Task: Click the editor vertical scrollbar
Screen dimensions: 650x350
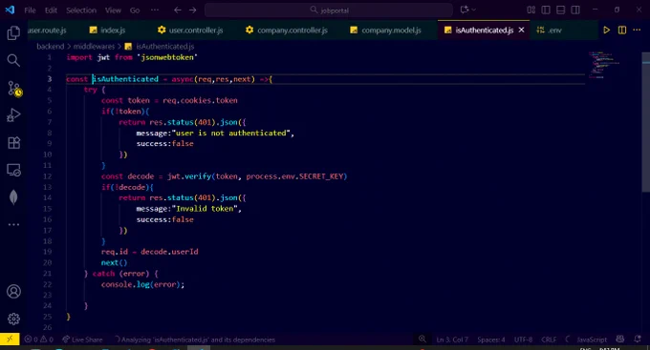Action: [646, 122]
